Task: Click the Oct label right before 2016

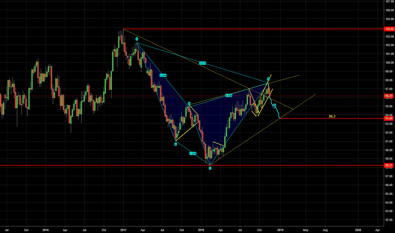Action: coord(26,230)
